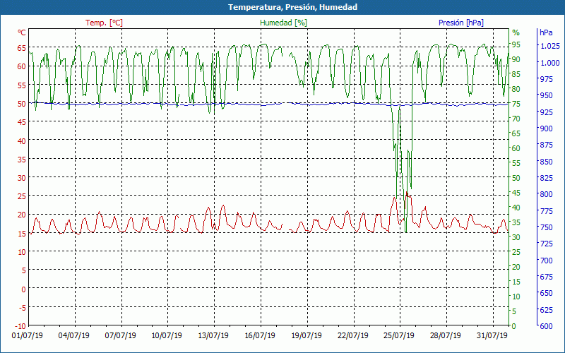
Task: Click the 1.000 tick on pressure axis
Action: coord(550,63)
